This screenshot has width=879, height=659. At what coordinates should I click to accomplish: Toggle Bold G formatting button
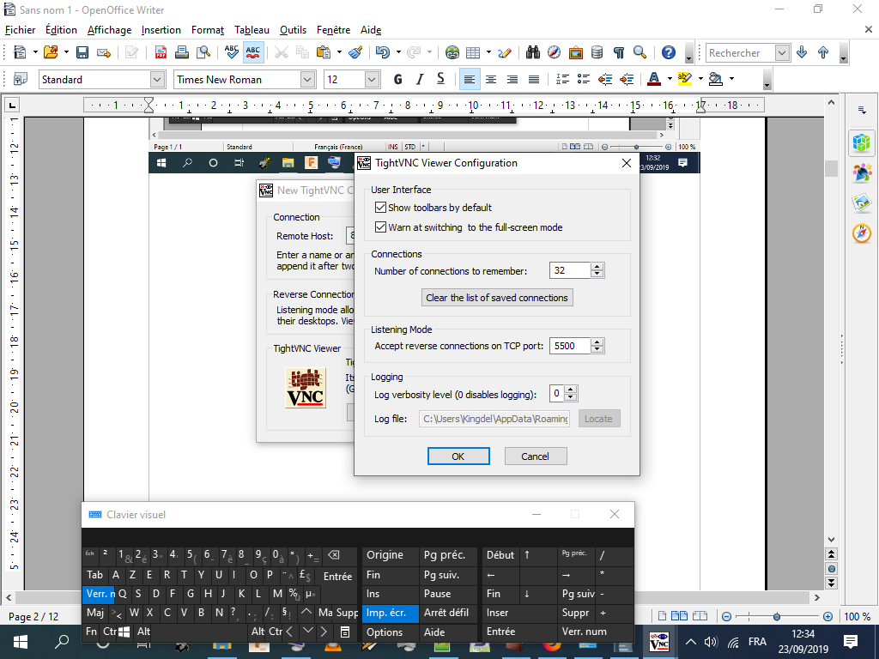pyautogui.click(x=398, y=80)
